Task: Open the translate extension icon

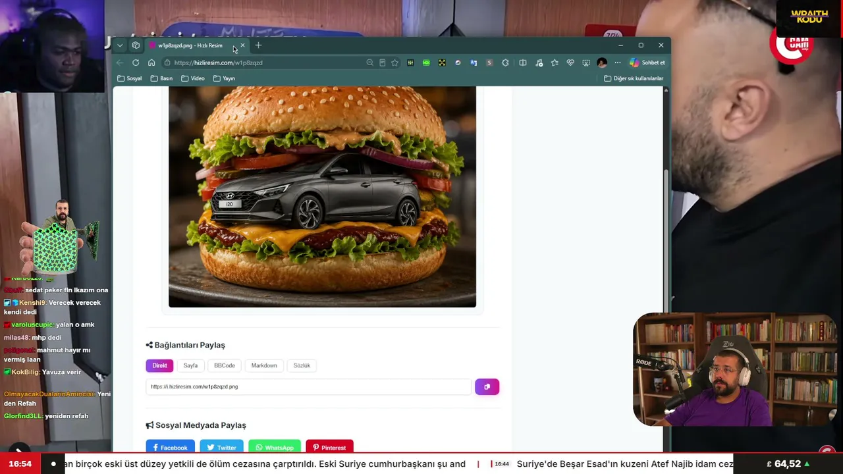Action: (x=474, y=63)
